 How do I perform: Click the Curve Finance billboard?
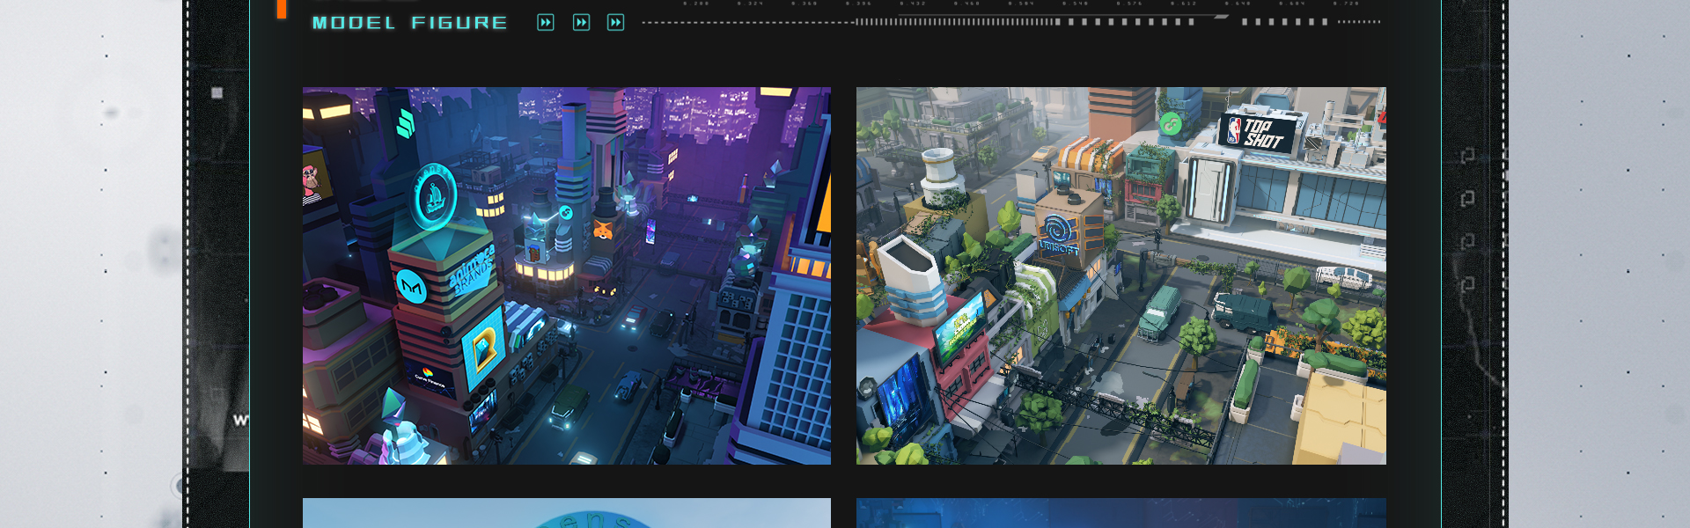430,376
